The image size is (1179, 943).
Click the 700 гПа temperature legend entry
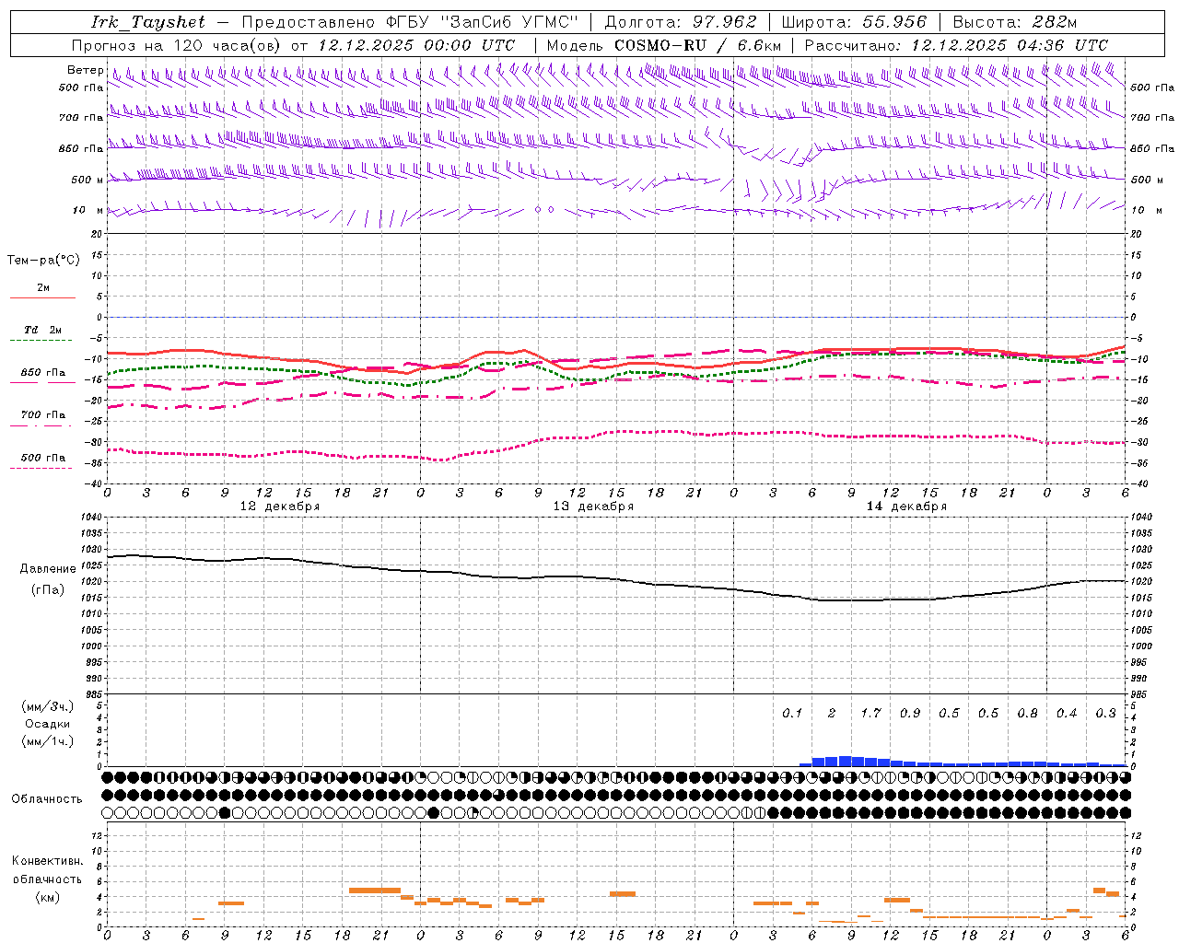(43, 414)
